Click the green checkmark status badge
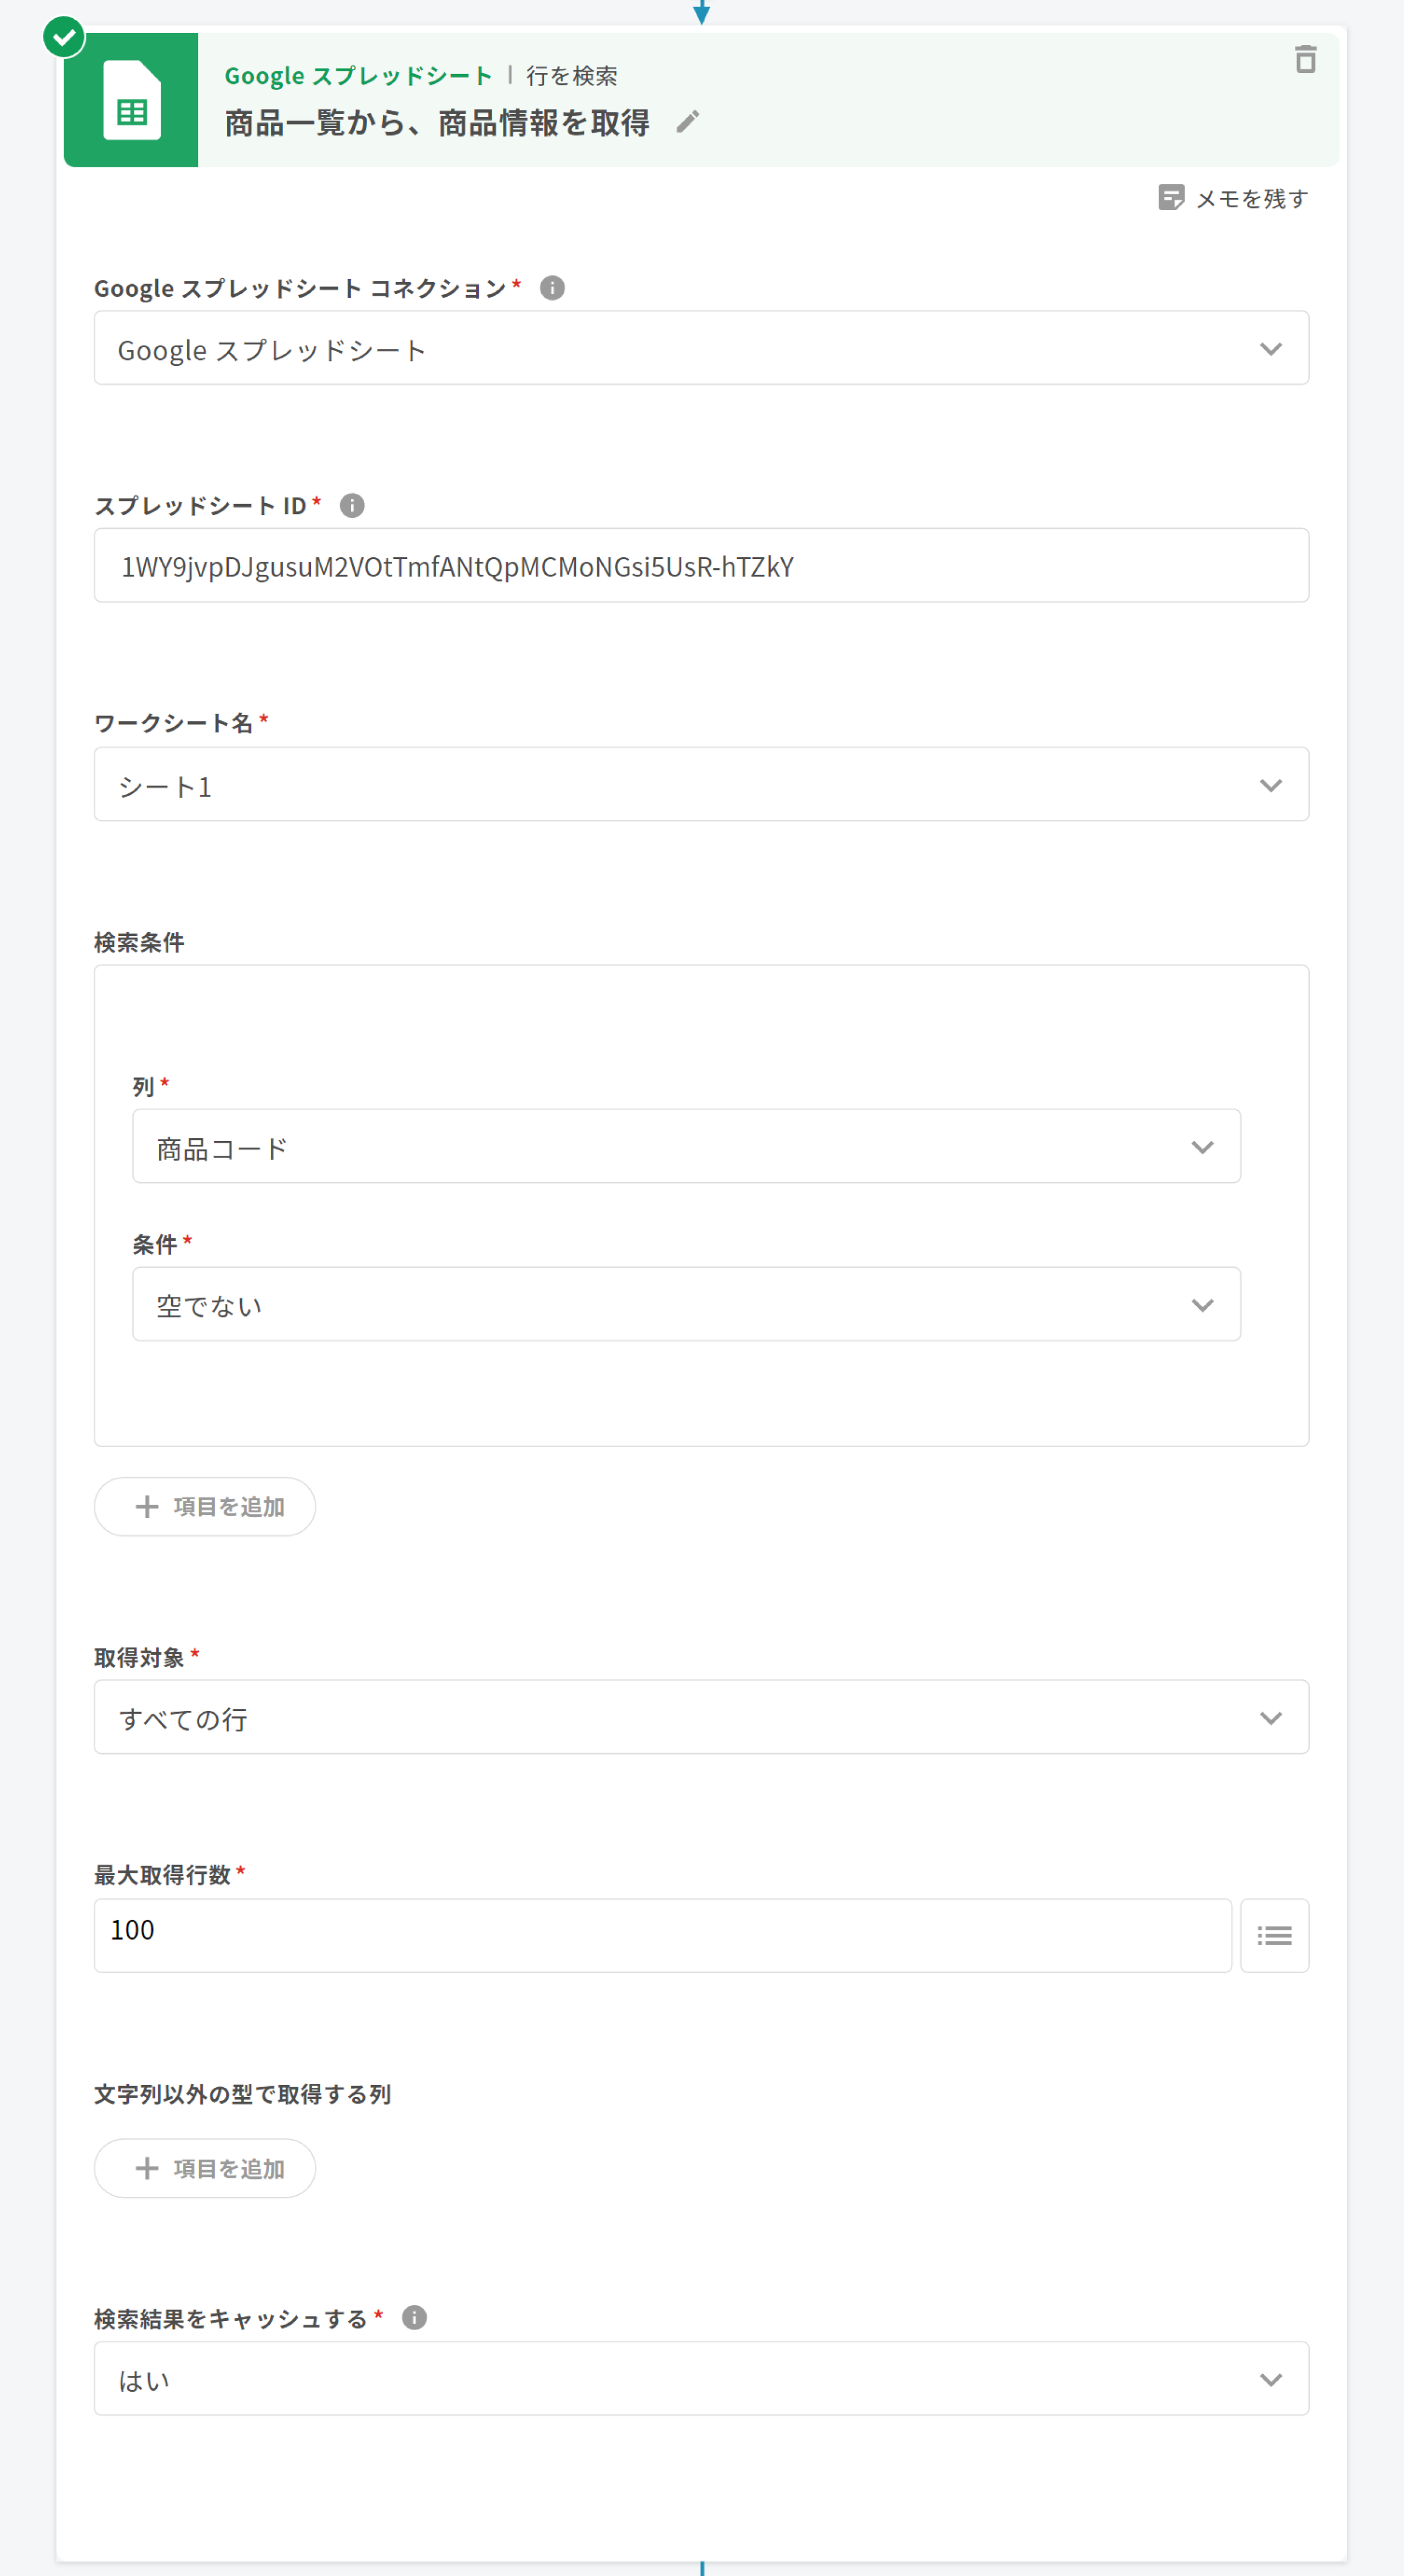1404x2576 pixels. 65,38
